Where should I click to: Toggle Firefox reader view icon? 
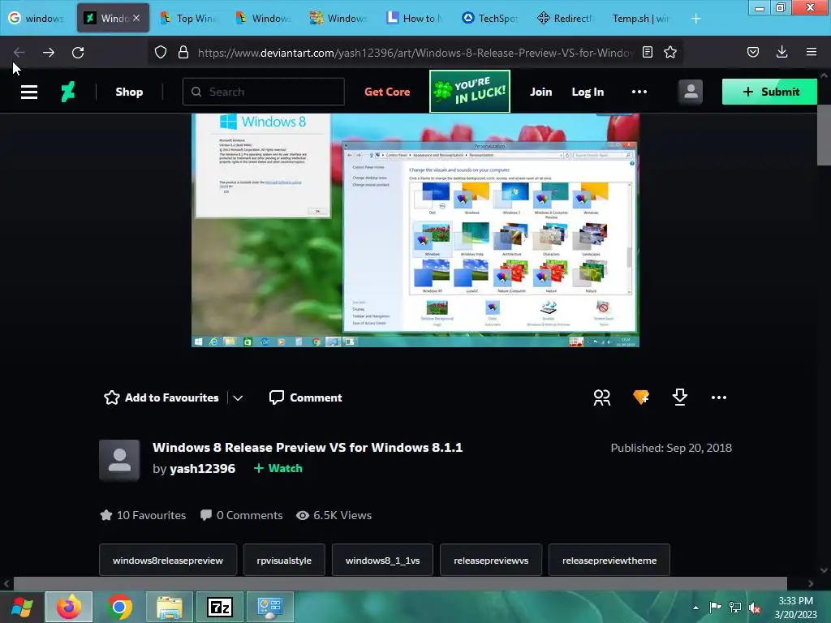(647, 52)
